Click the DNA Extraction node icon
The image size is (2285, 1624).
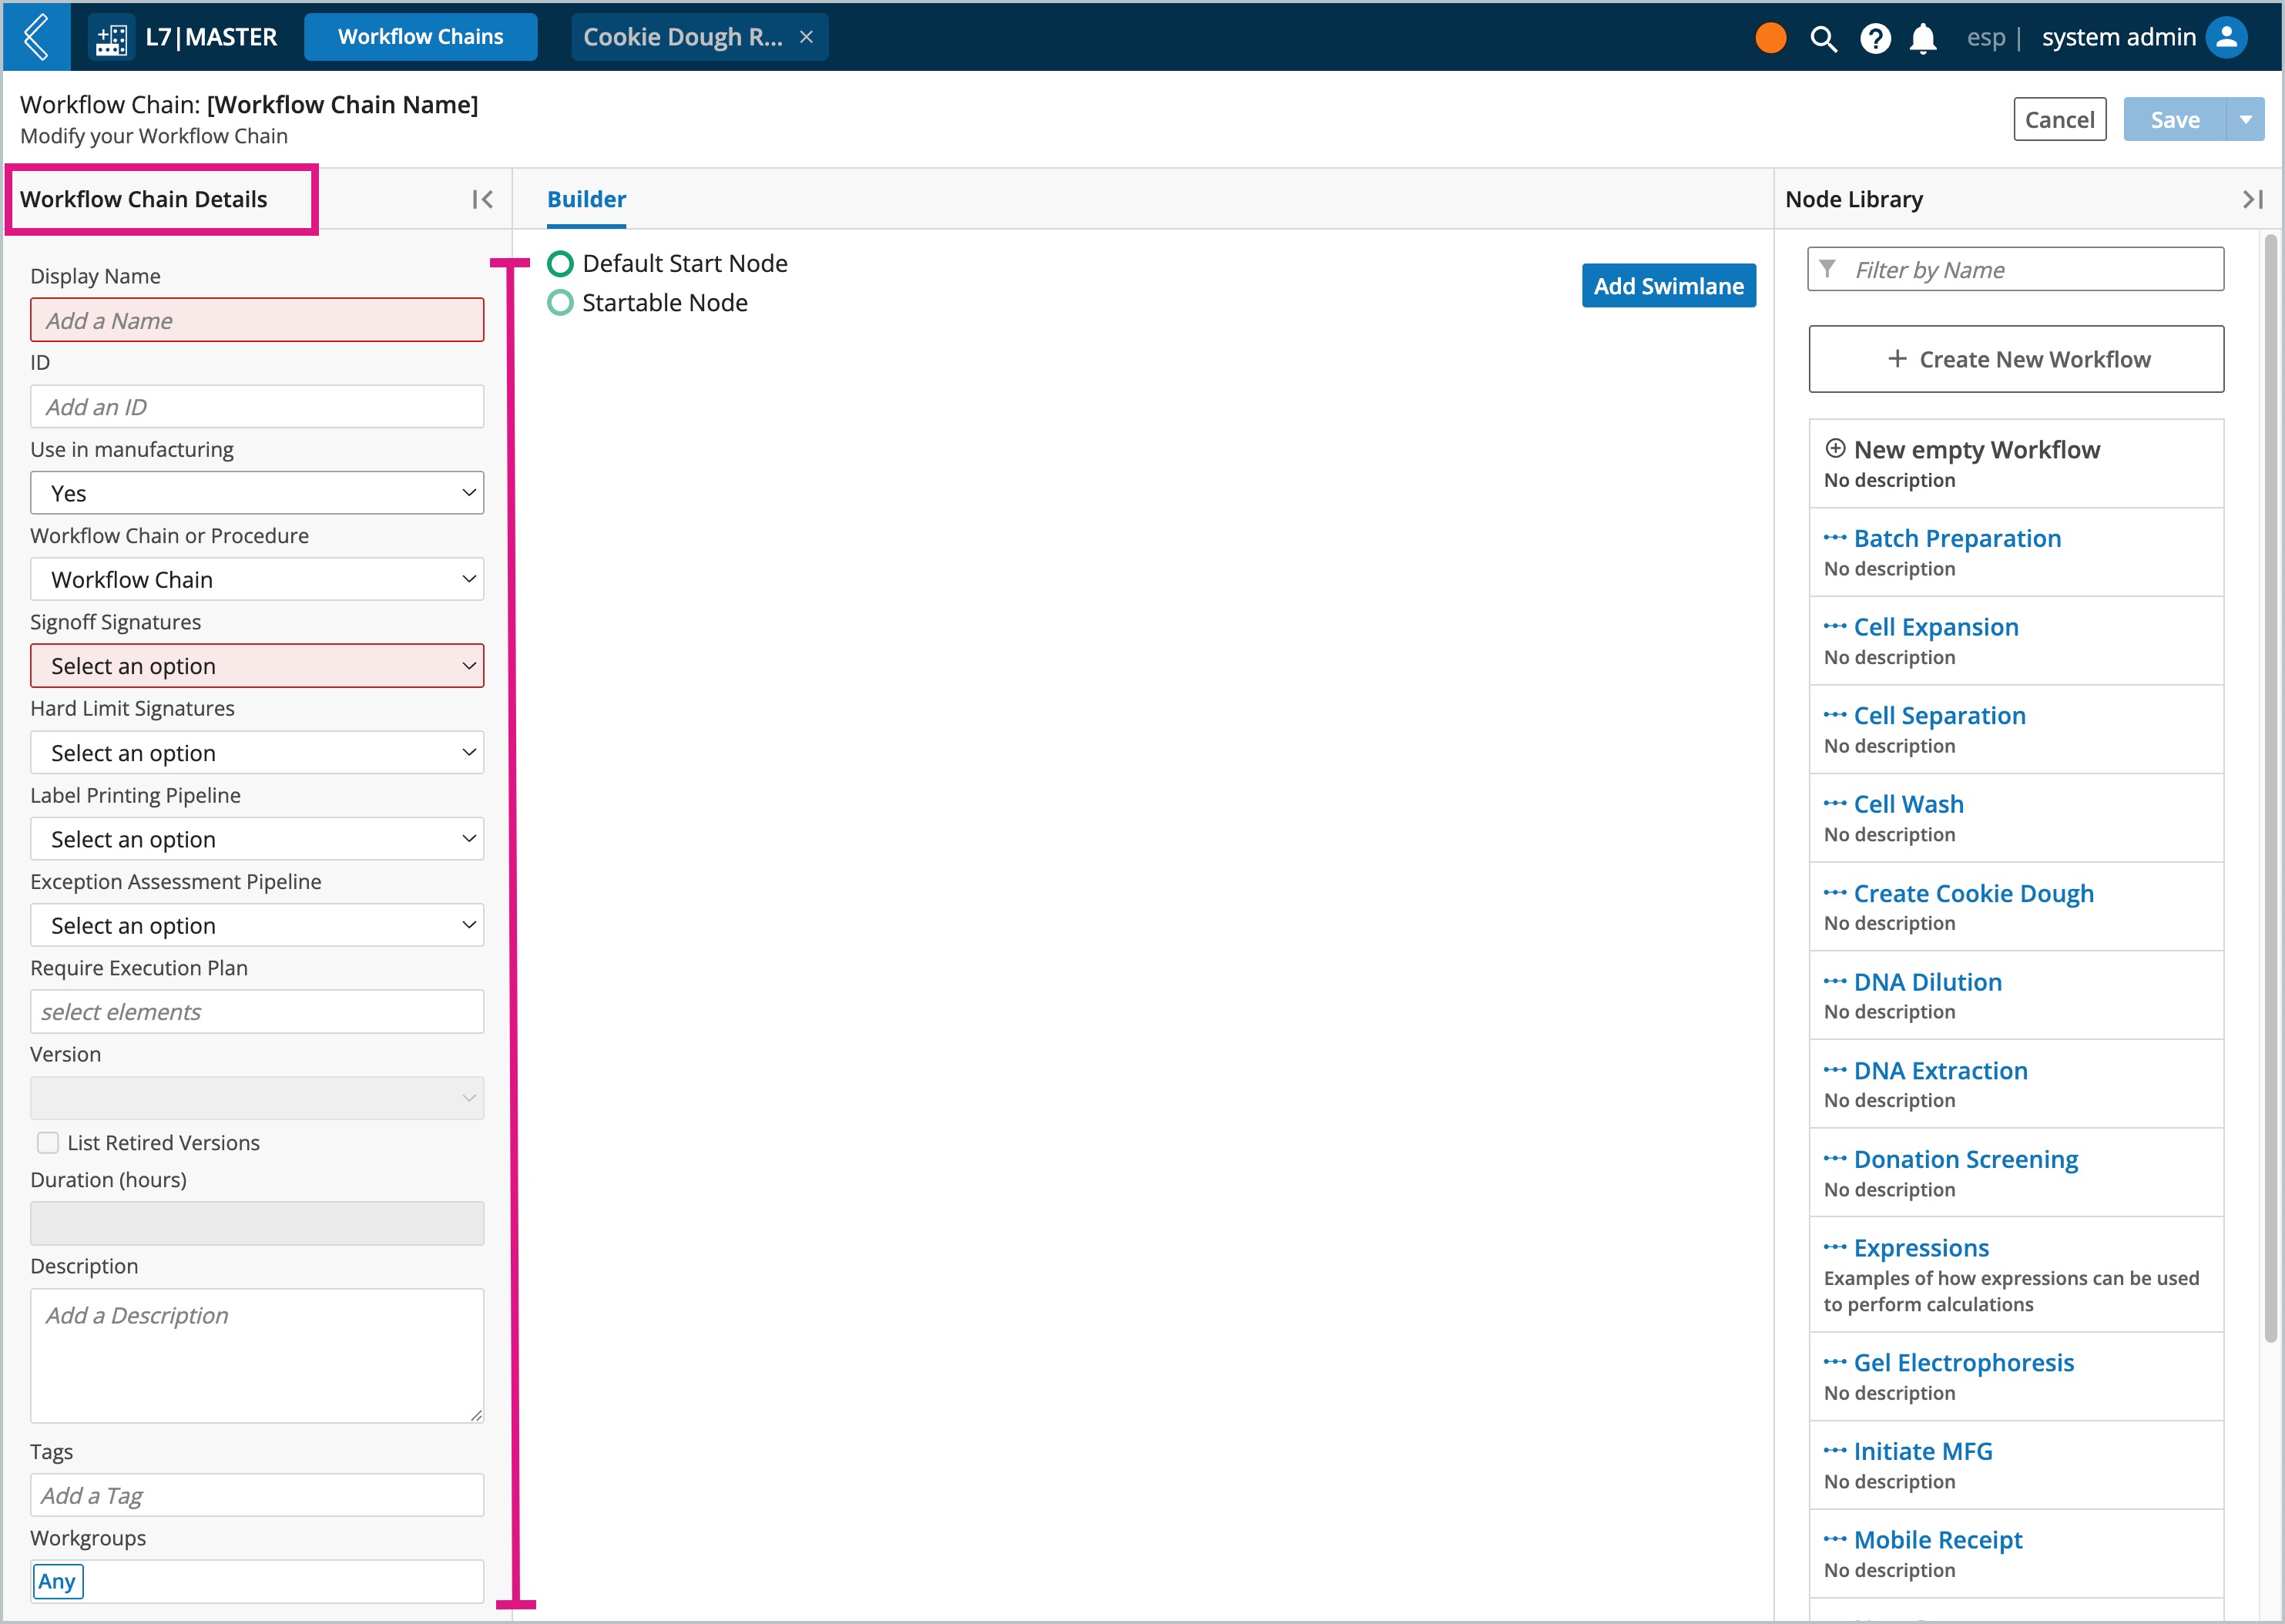(x=1835, y=1070)
